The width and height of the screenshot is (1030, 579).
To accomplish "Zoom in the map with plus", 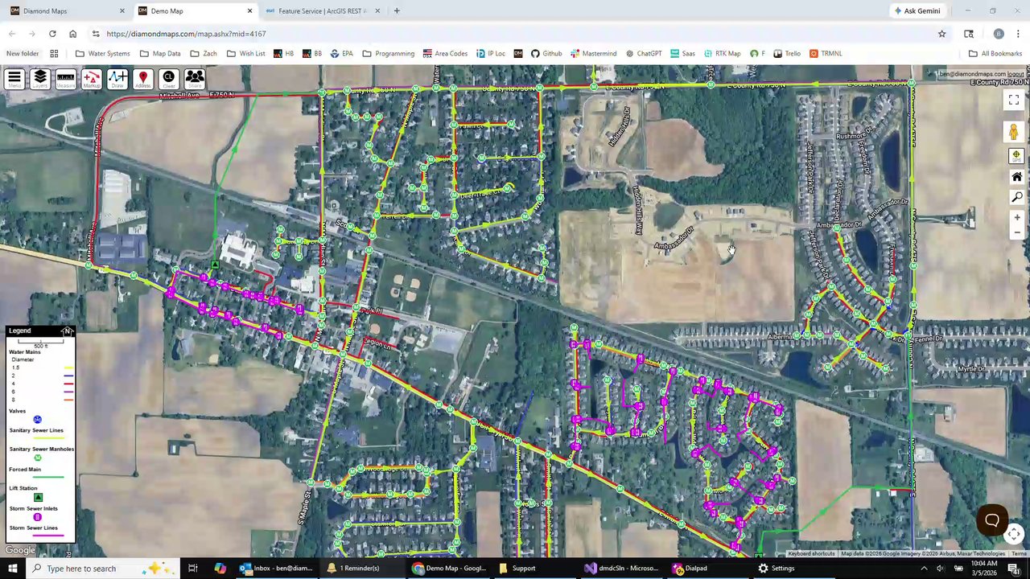I will pyautogui.click(x=1016, y=217).
